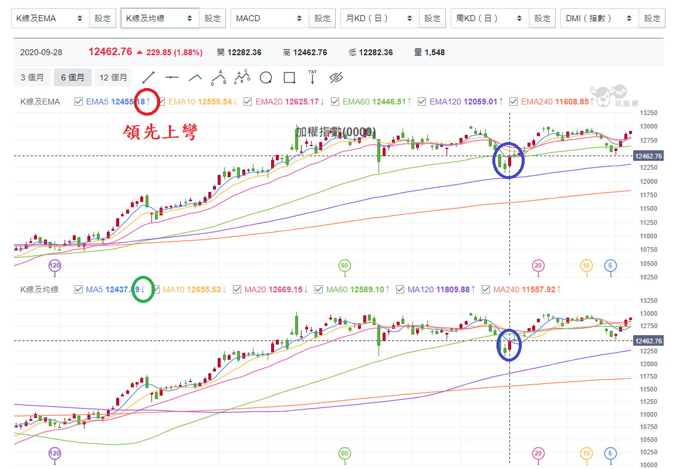Select the ABCD pattern drawing tool
Image resolution: width=686 pixels, height=469 pixels.
tap(242, 77)
